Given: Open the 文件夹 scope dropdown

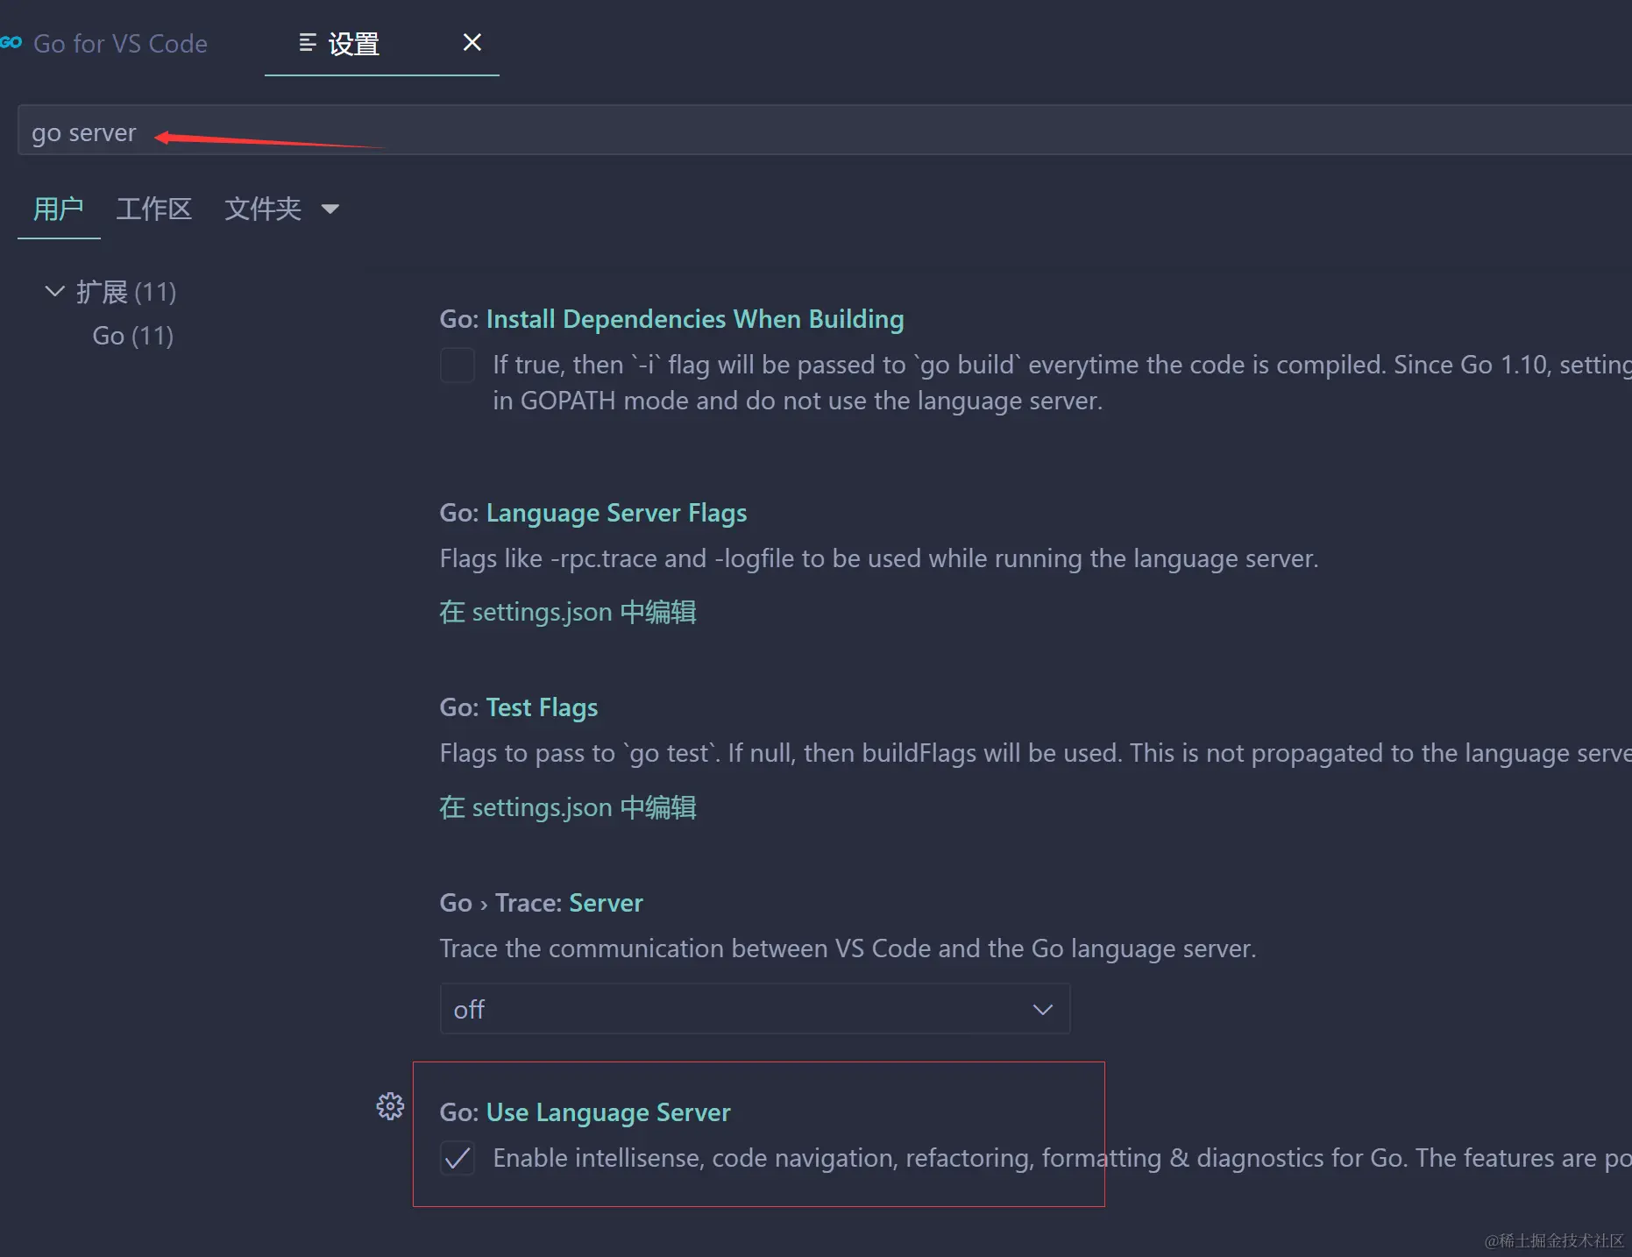Looking at the screenshot, I should [280, 209].
